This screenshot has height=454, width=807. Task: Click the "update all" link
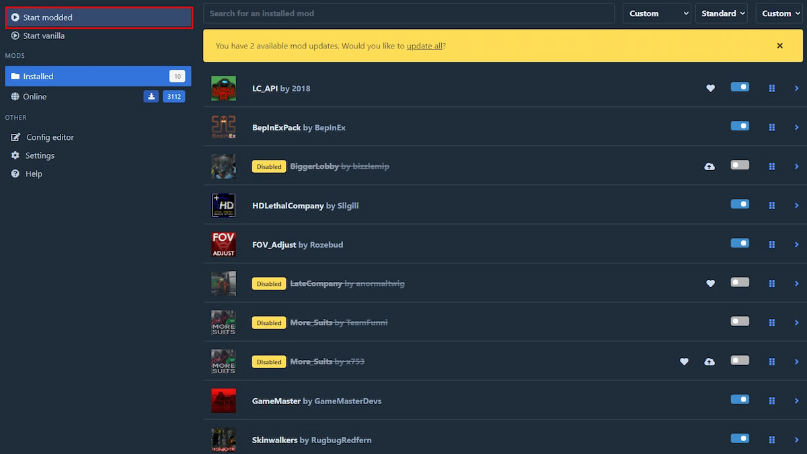pos(425,46)
